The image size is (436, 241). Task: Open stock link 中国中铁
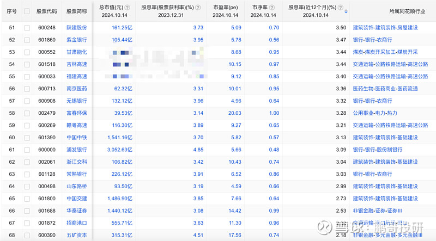pos(77,138)
